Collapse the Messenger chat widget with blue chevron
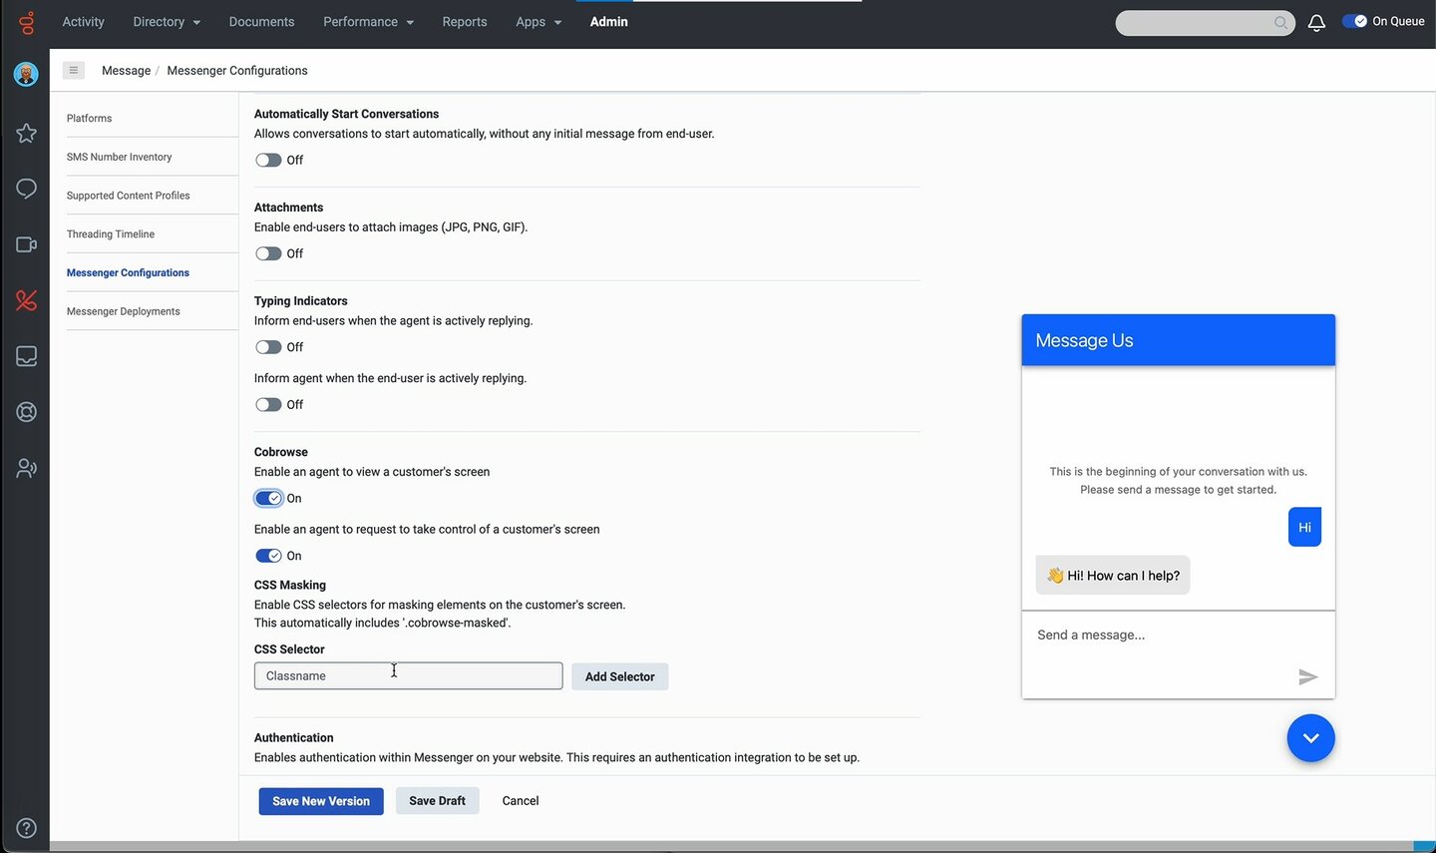This screenshot has height=853, width=1436. 1310,737
